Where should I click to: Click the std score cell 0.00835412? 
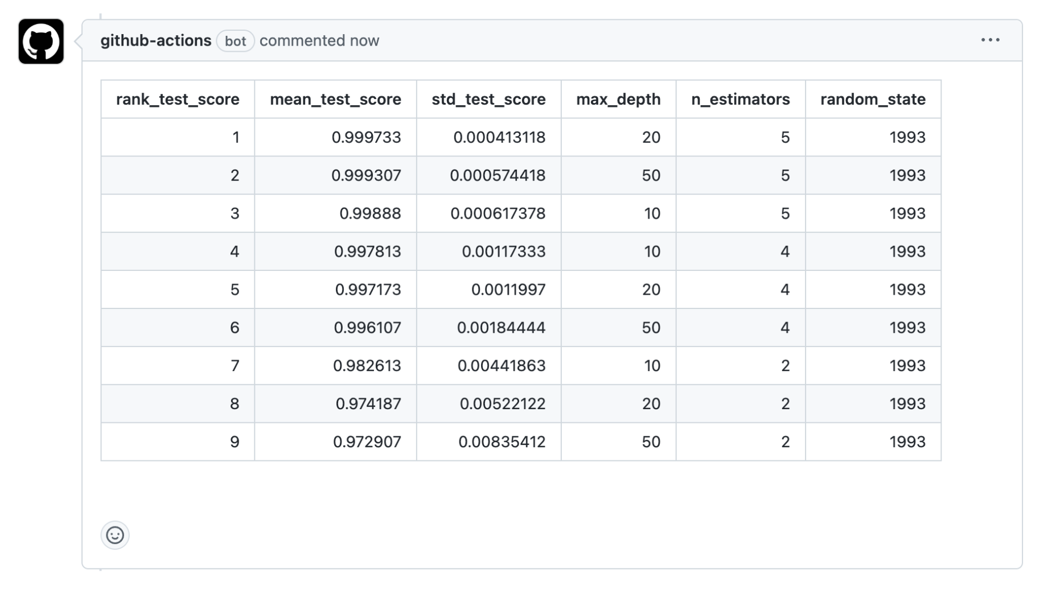pyautogui.click(x=488, y=442)
